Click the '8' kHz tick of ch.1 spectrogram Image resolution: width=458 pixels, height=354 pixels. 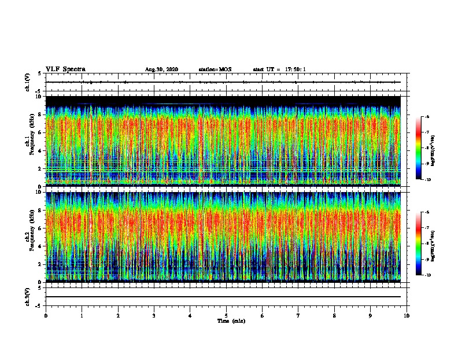[x=40, y=115]
